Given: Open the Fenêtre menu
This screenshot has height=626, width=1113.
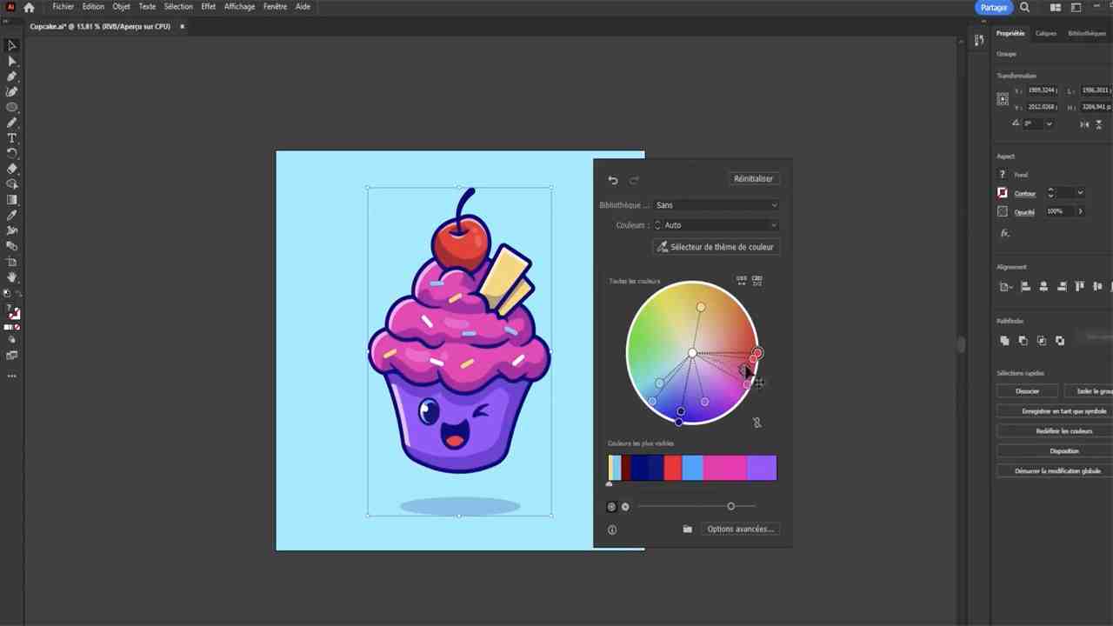Looking at the screenshot, I should pos(275,7).
